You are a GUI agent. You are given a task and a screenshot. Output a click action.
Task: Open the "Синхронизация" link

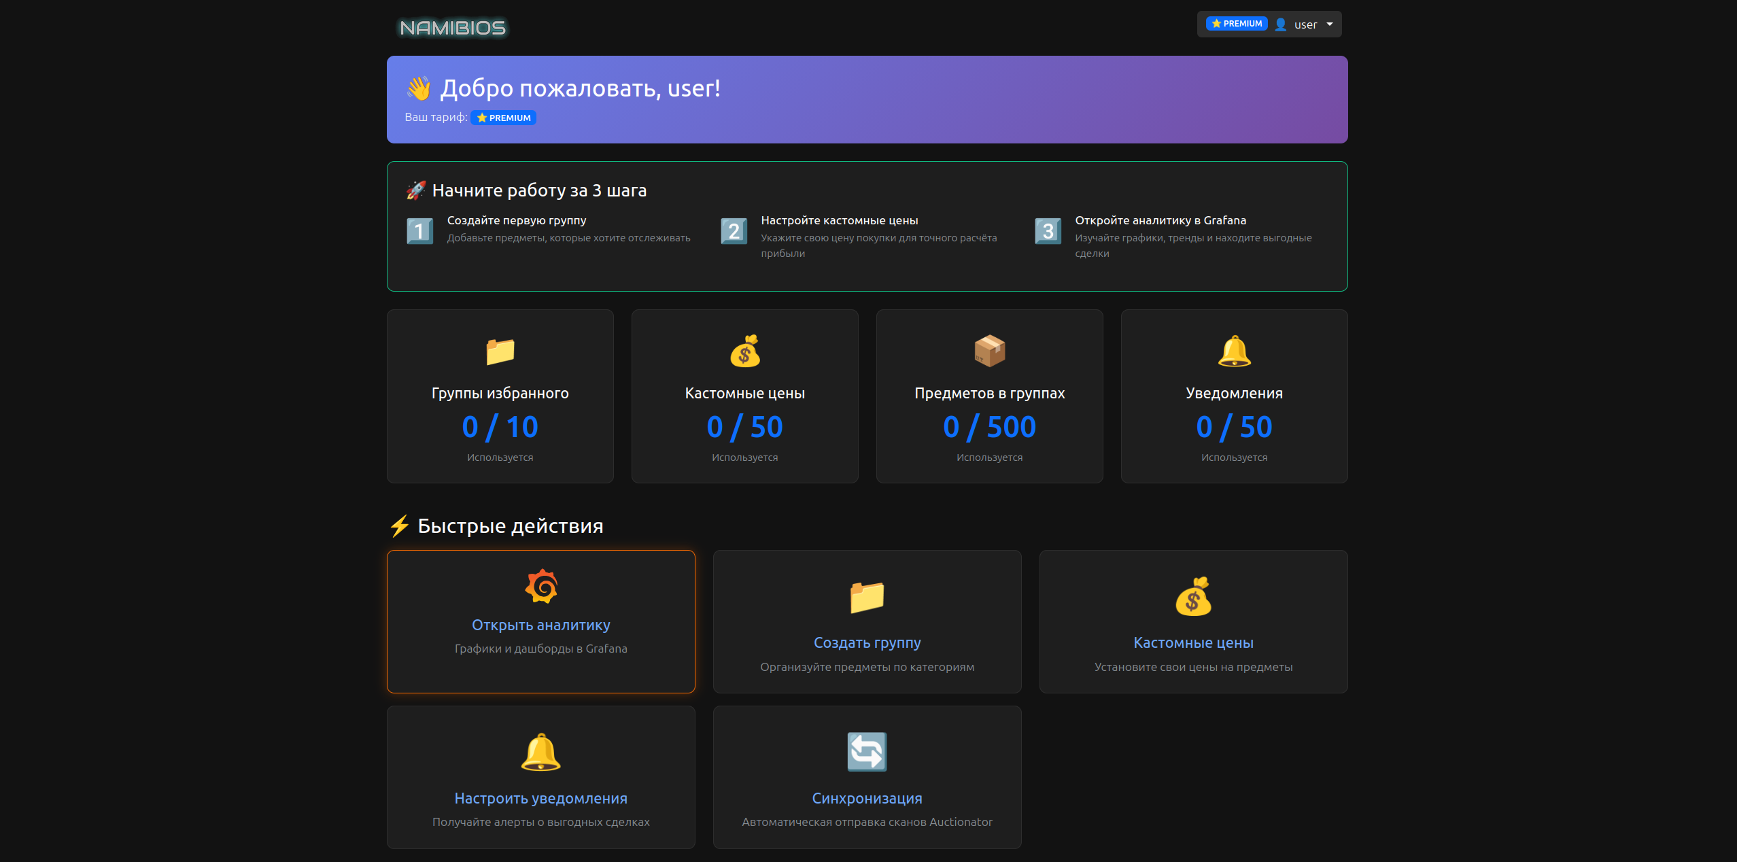[867, 798]
